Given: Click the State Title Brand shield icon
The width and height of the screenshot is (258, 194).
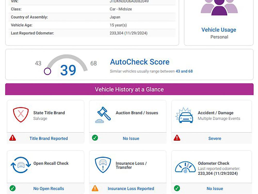Looking at the screenshot, I should click(21, 115).
